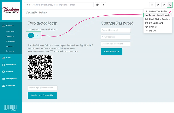Screen dimensions: 174x113
Task: Open More information about 2FA link
Action: (53, 51)
